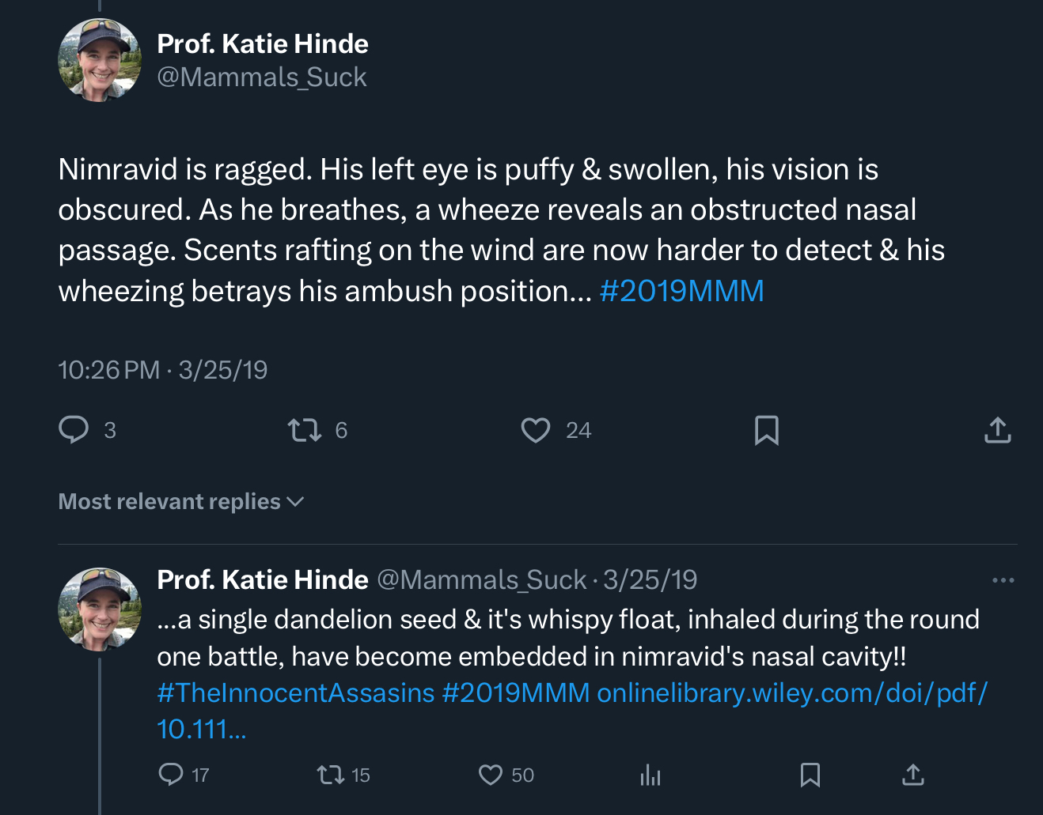Open the #2019MMM hashtag in main tweet
The width and height of the screenshot is (1043, 815).
click(681, 291)
